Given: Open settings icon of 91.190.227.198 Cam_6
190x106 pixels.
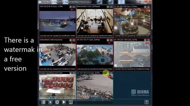Looking at the screenshot, I should (148, 40).
